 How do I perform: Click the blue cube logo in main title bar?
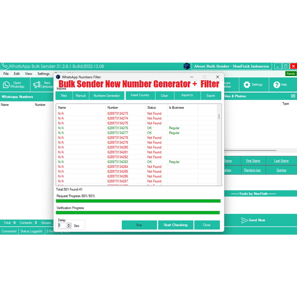point(186,66)
